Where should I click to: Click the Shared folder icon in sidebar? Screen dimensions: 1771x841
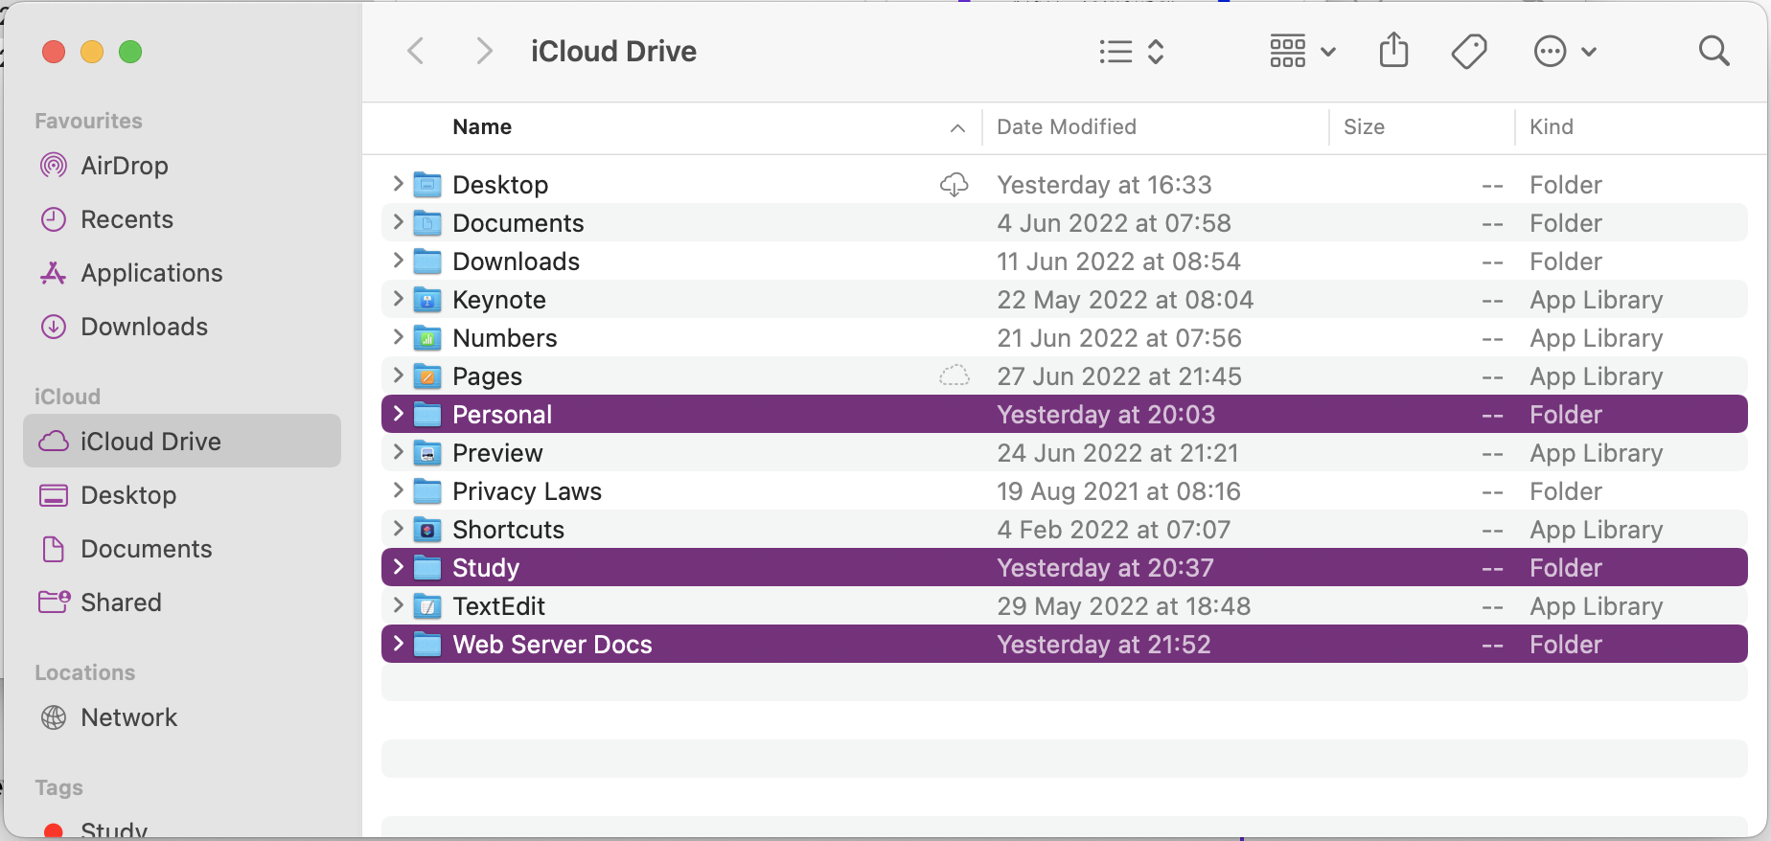54,602
